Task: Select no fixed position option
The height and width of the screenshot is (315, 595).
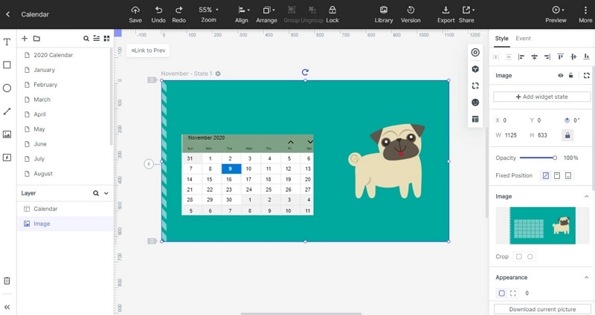Action: [546, 175]
